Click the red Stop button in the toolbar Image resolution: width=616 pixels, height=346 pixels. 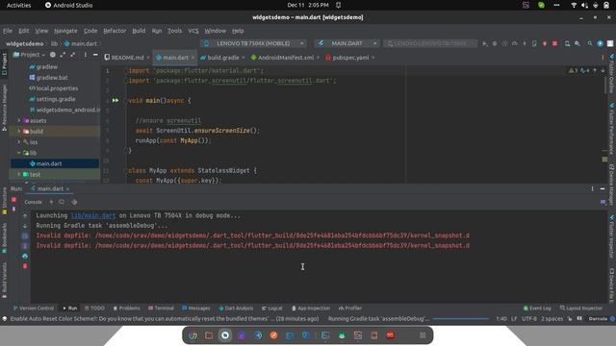[554, 43]
